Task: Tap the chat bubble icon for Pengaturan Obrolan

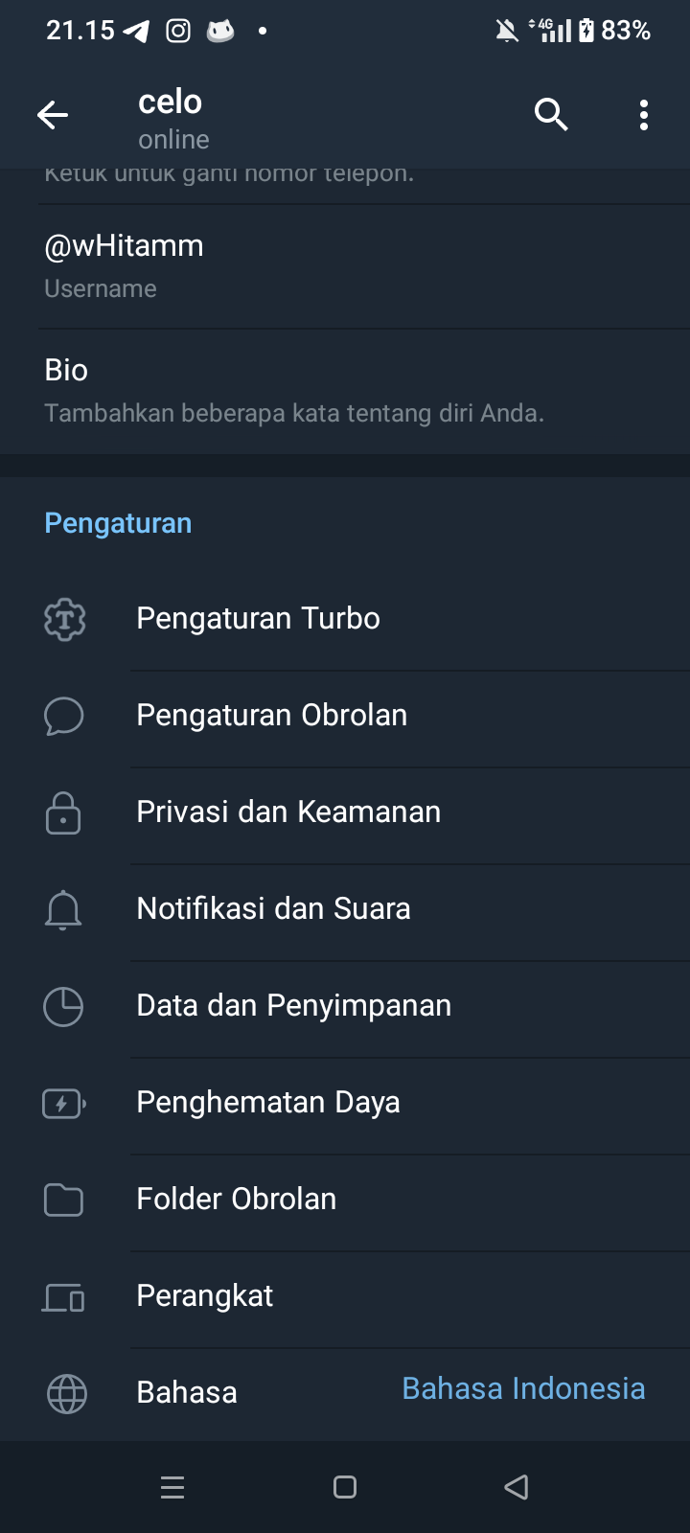Action: [64, 716]
